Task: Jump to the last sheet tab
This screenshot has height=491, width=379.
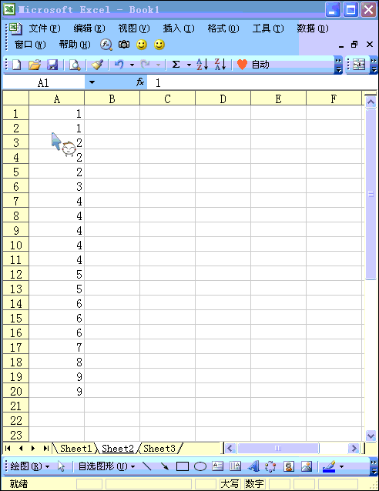Action: (46, 449)
